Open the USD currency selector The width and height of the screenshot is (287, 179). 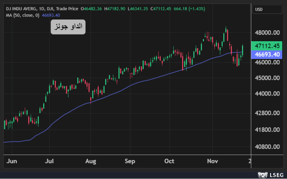(x=267, y=9)
